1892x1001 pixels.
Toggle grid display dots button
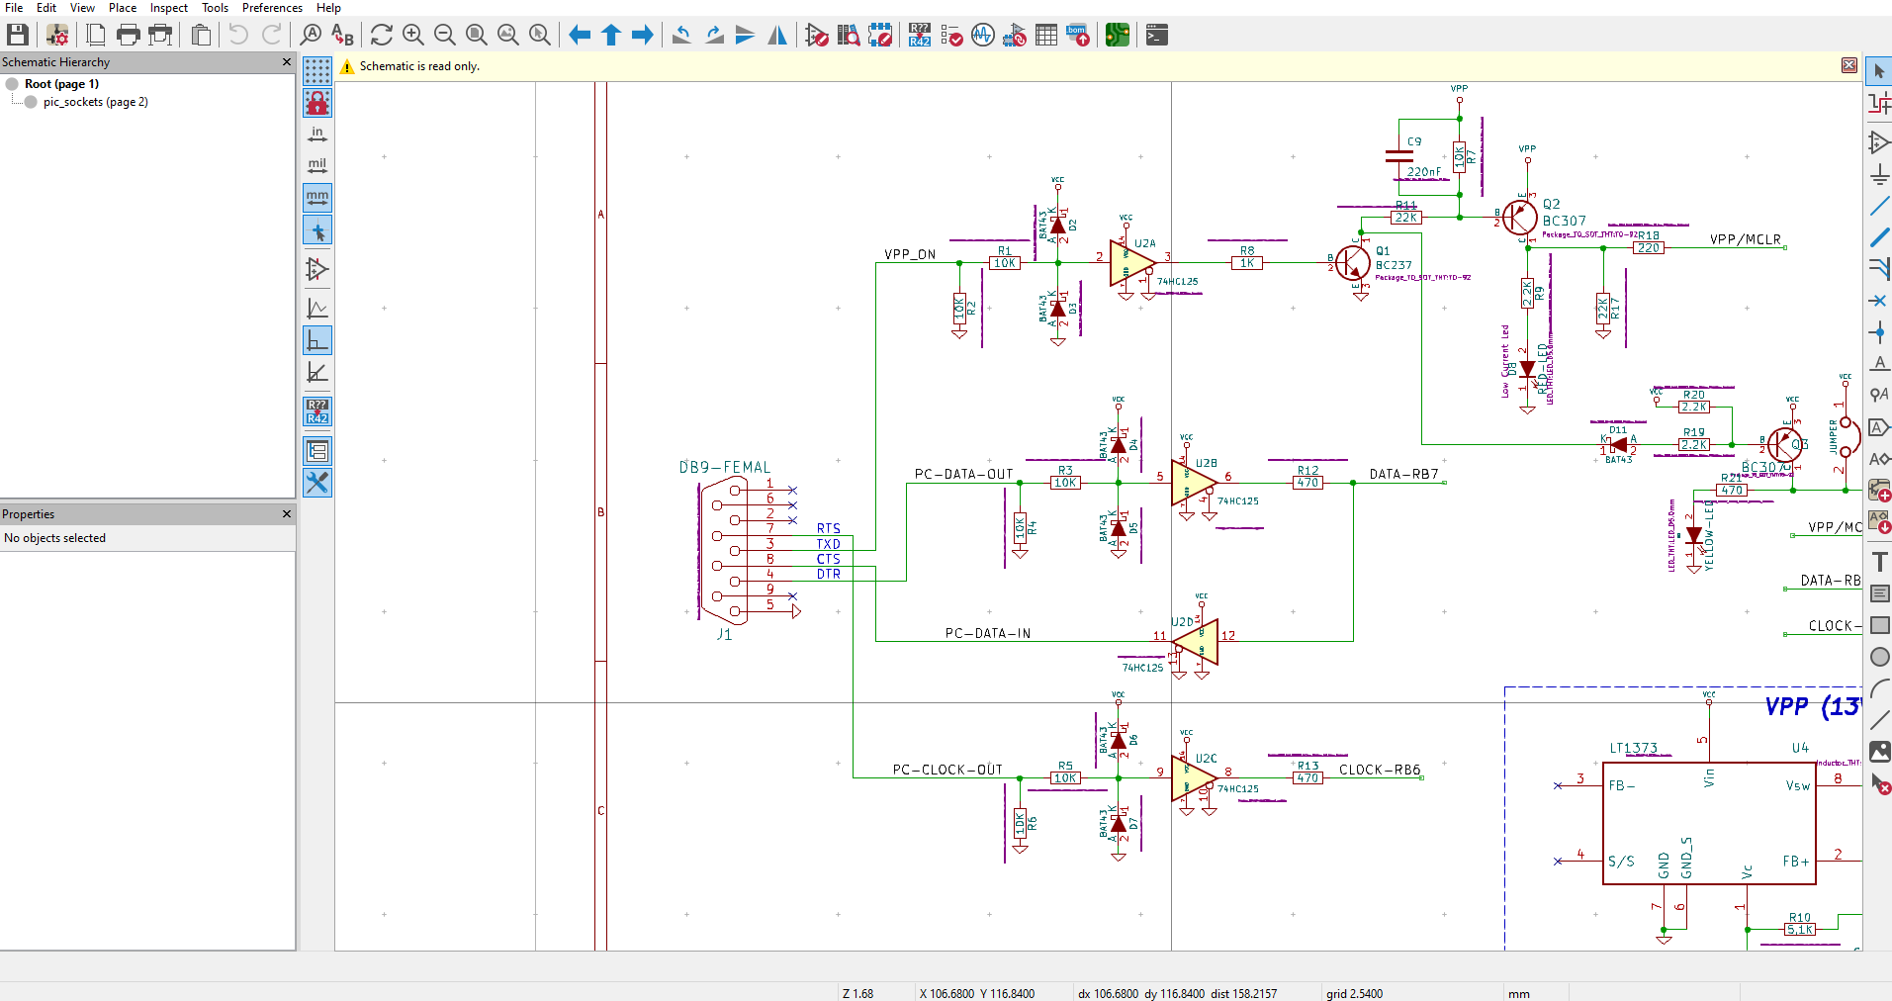click(317, 71)
